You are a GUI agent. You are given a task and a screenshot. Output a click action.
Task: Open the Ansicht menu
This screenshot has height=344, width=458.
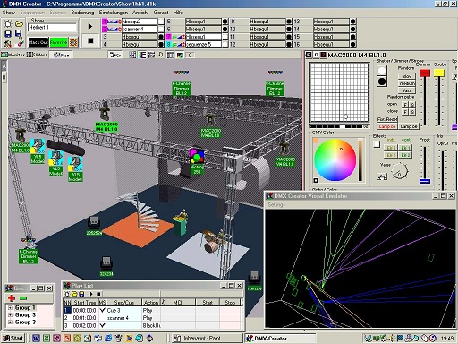[140, 13]
